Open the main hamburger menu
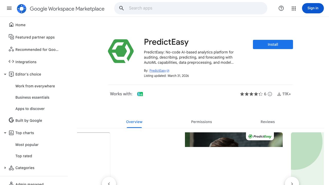 [9, 8]
